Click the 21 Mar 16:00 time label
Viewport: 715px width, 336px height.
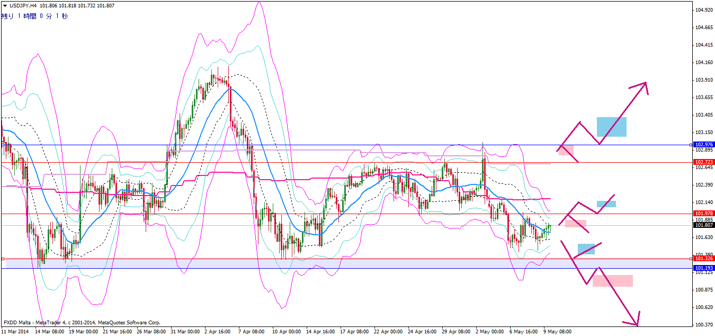click(119, 331)
